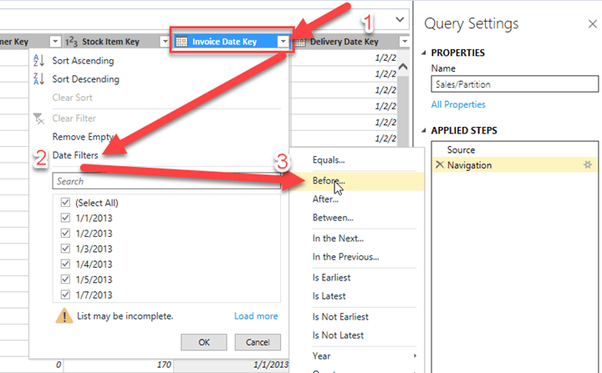602x373 pixels.
Task: Close the Query Settings pane
Action: point(593,24)
